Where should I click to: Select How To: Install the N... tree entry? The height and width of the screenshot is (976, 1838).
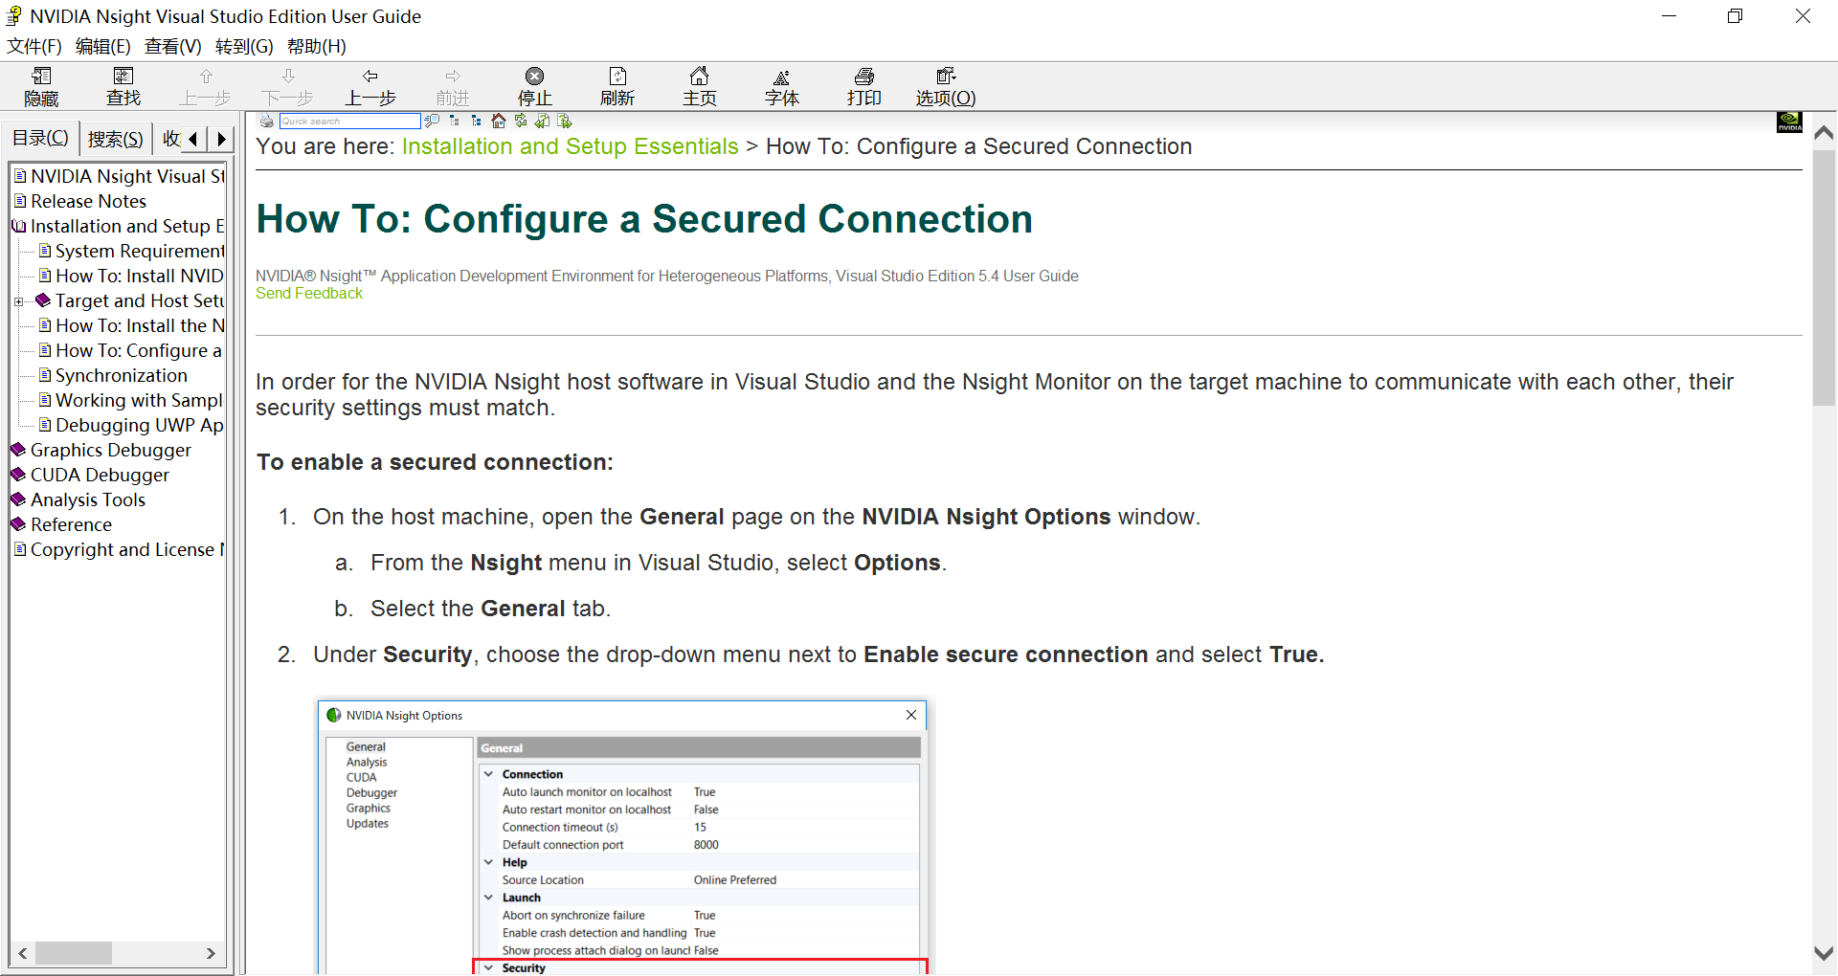[x=140, y=325]
